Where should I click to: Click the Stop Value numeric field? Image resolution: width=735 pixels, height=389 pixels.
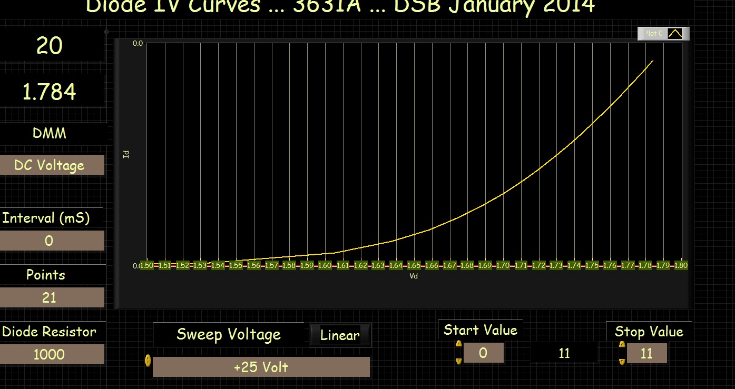(646, 353)
